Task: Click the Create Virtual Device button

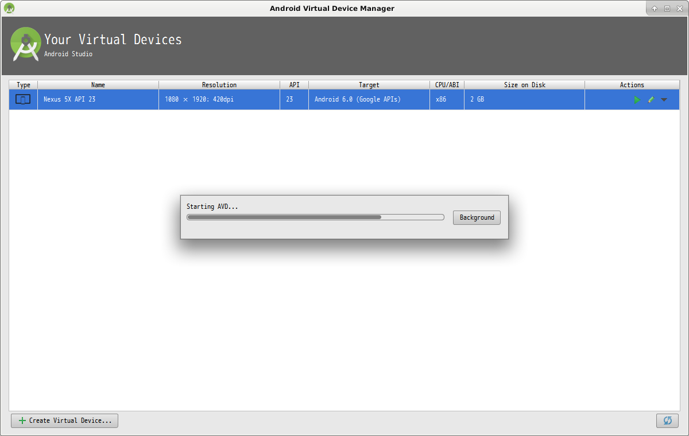Action: pyautogui.click(x=64, y=421)
